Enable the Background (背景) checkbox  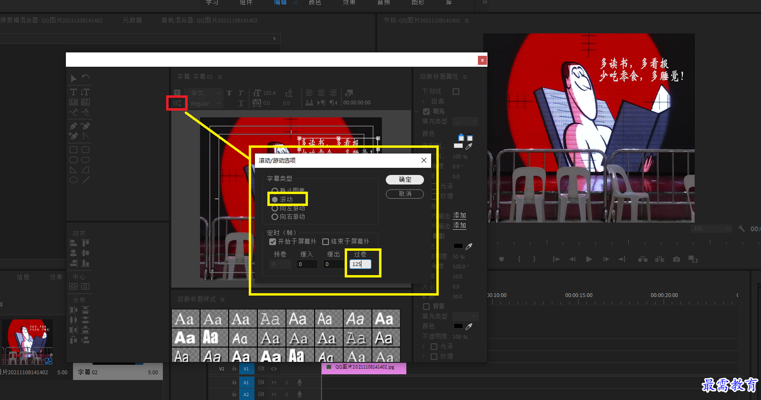tap(426, 307)
